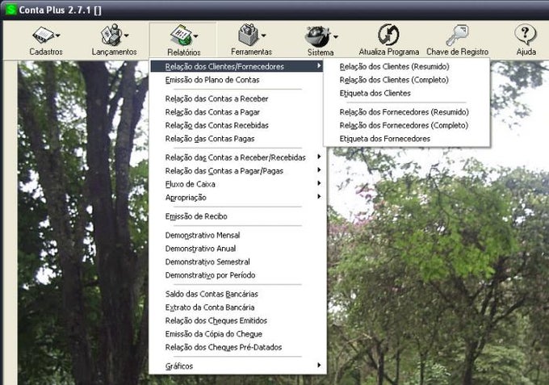Image resolution: width=549 pixels, height=385 pixels.
Task: Choose Relação das Contas a Pagar
Action: (212, 112)
